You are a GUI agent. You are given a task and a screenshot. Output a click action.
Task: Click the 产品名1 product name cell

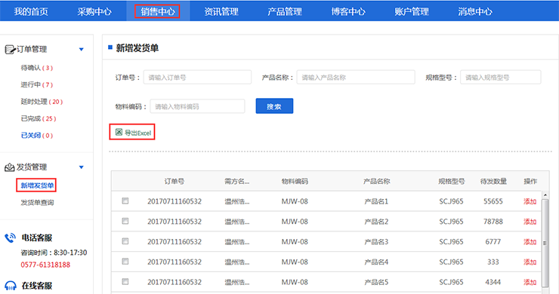tap(376, 201)
